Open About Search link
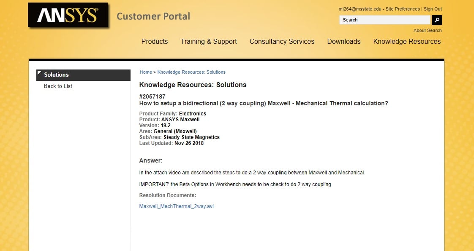 click(x=428, y=30)
